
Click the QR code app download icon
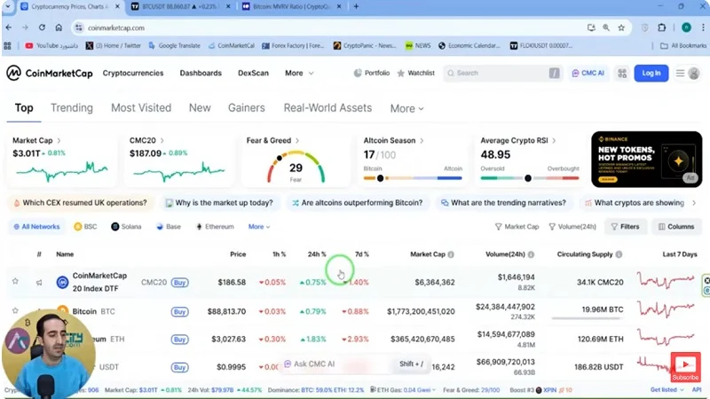pos(621,73)
